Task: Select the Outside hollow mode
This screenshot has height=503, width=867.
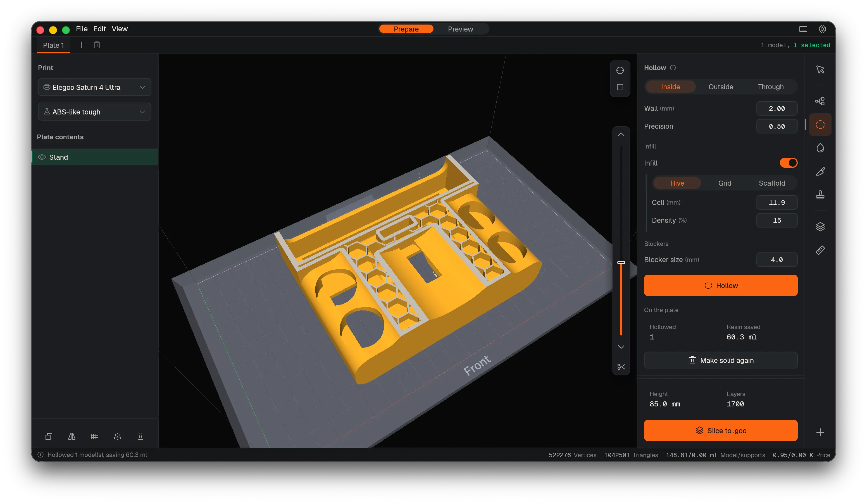Action: point(720,87)
